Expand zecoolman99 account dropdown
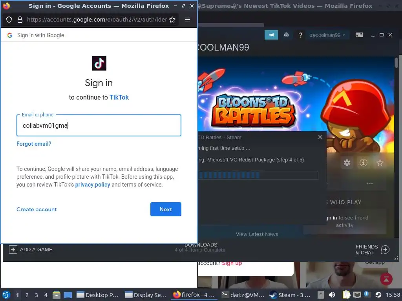The width and height of the screenshot is (402, 301). coord(328,35)
